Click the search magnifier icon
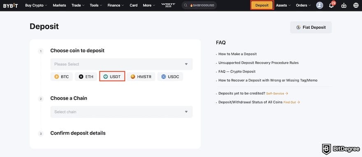This screenshot has width=362, height=157. click(186, 5)
